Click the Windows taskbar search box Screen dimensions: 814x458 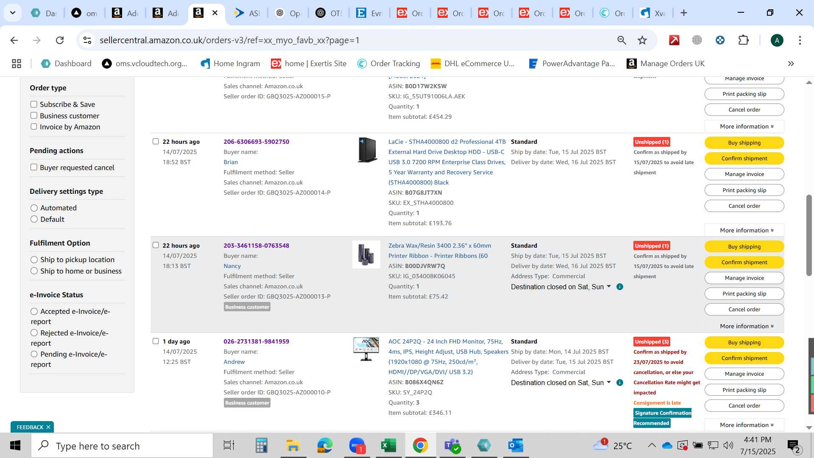pyautogui.click(x=122, y=446)
